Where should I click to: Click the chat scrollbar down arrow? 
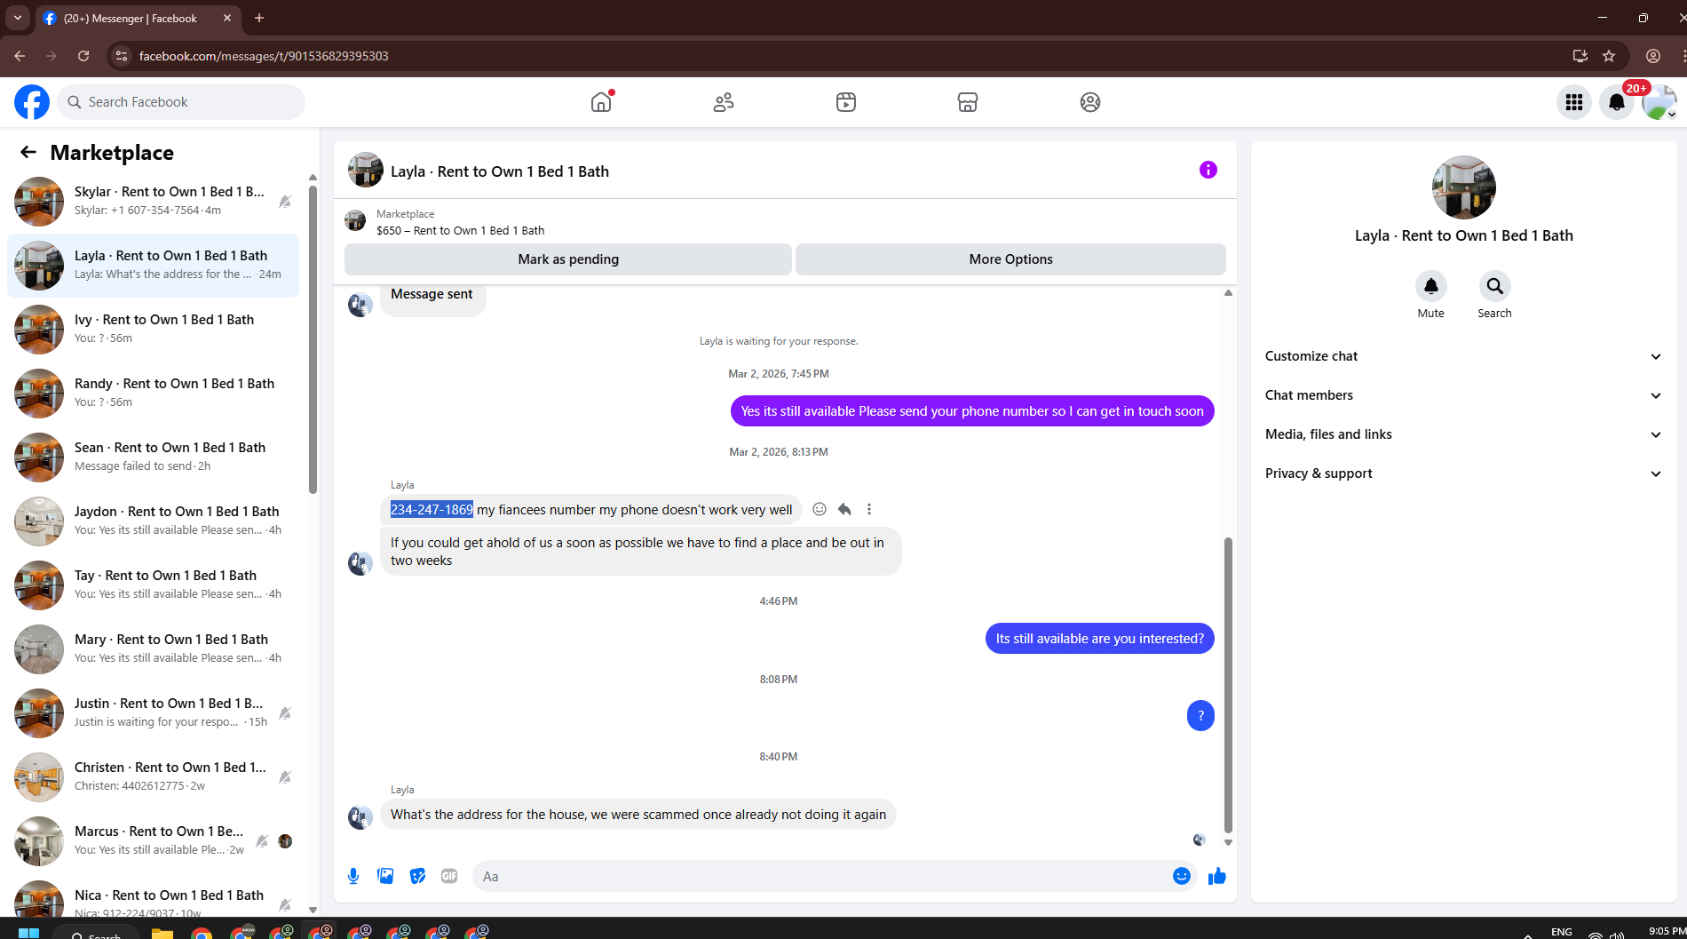1228,842
